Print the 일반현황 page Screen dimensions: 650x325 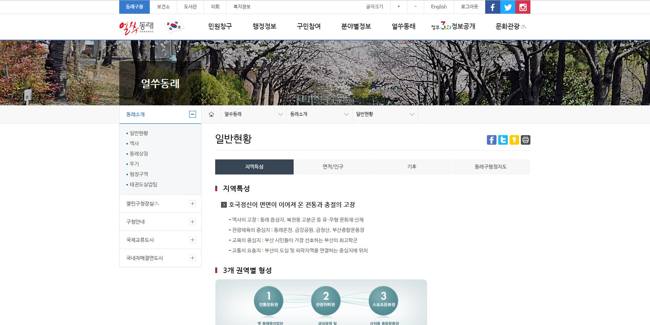(525, 140)
